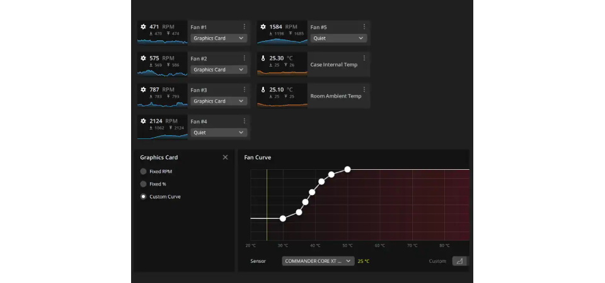Click the custom curve shape preset icon
Viewport: 605px width, 283px height.
click(x=459, y=261)
